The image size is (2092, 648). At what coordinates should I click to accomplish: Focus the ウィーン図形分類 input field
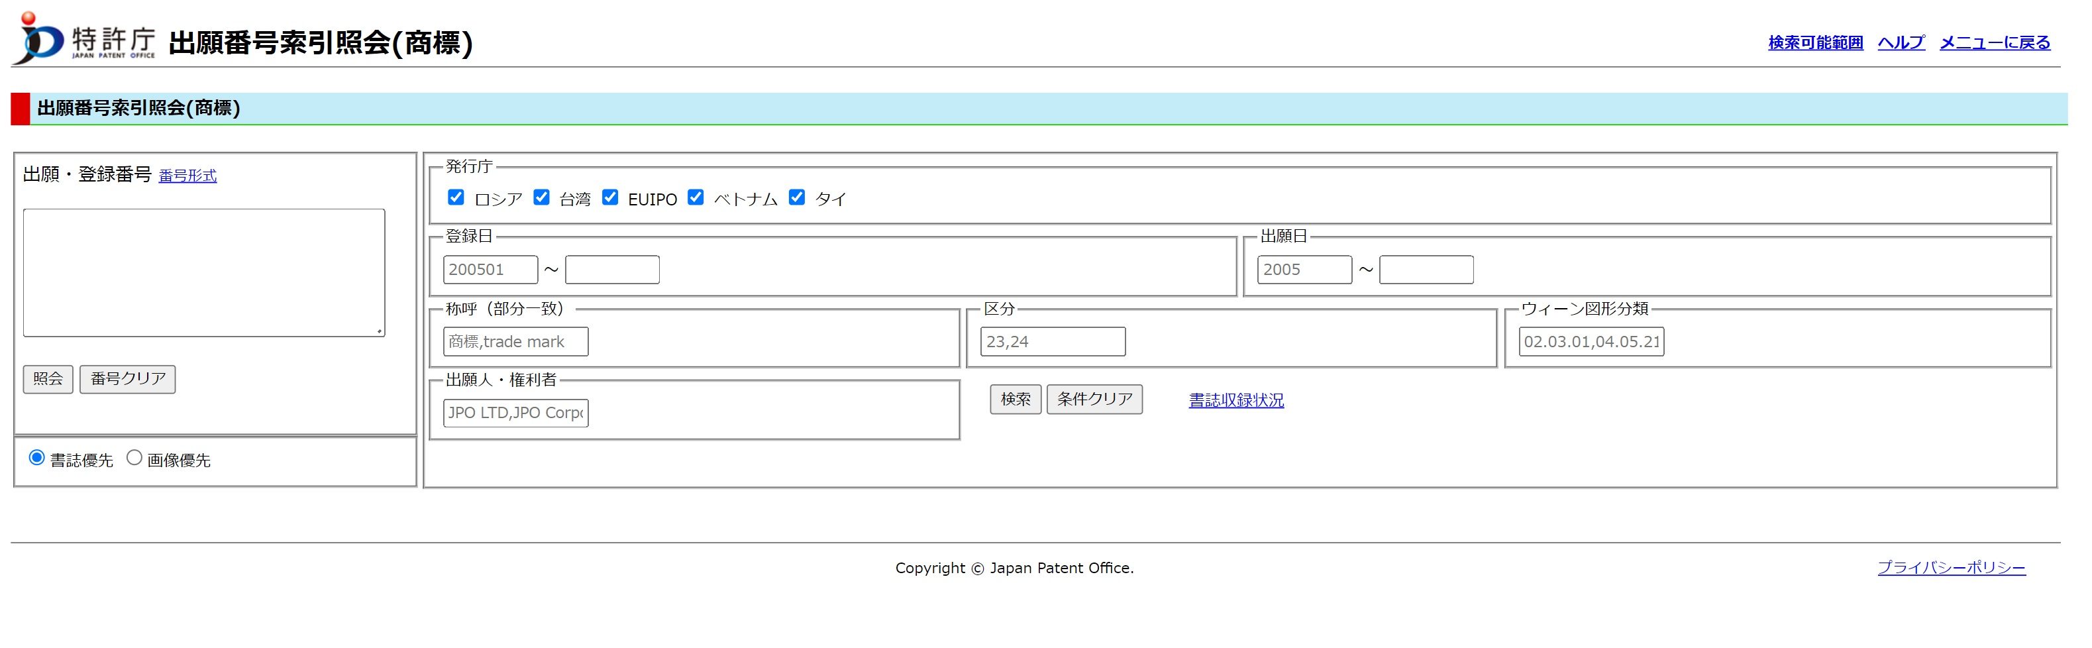click(x=1591, y=342)
